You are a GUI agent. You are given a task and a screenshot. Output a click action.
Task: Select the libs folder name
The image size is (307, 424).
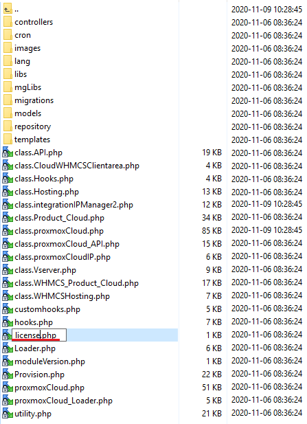pos(21,74)
